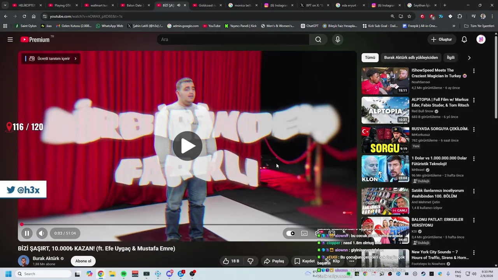
Task: Reload the page in Chrome
Action: (x=24, y=16)
